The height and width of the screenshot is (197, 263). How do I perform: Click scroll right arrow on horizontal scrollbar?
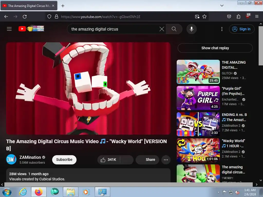pos(257,184)
